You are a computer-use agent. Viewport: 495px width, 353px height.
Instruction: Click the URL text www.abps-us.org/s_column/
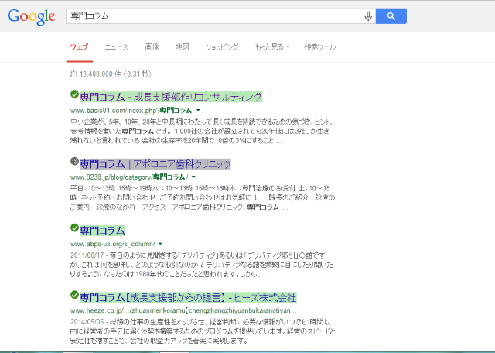coord(113,244)
